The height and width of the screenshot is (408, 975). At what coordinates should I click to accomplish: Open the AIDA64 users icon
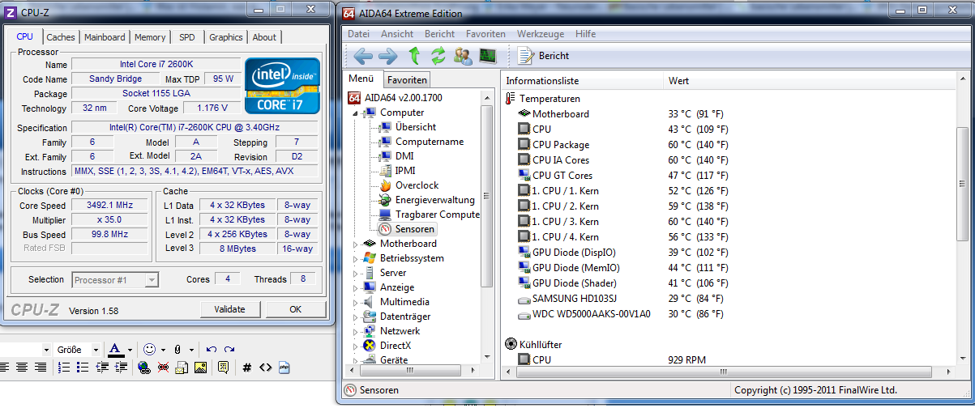463,56
